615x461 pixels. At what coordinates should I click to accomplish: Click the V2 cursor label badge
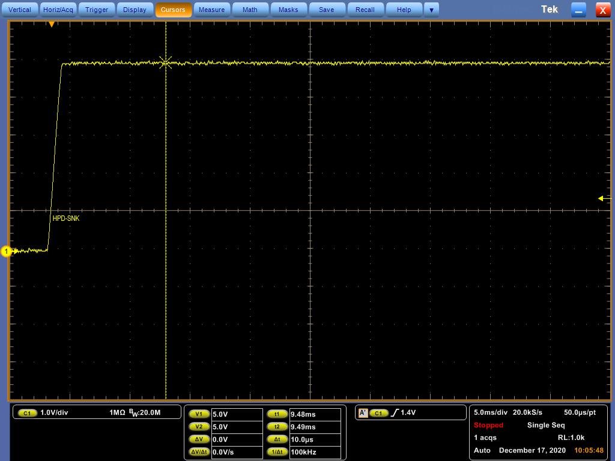[199, 427]
